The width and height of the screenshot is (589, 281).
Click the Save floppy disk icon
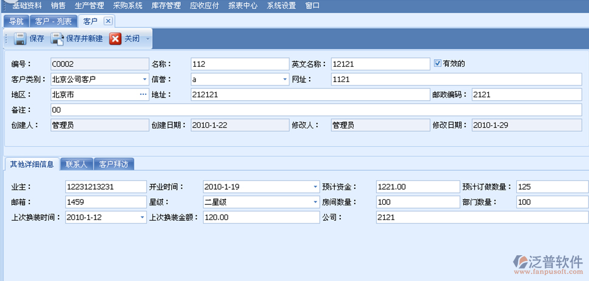(20, 39)
